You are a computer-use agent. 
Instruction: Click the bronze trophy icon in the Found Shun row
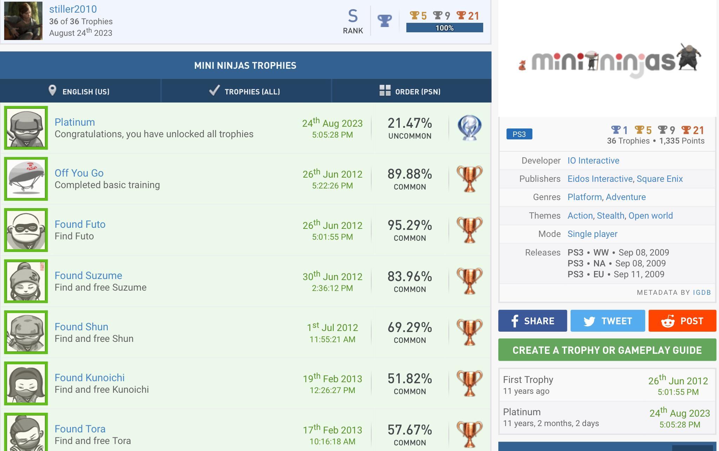click(470, 332)
